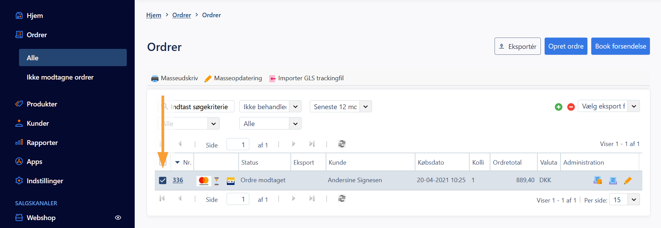Click the refresh icon in the top pagination bar
The height and width of the screenshot is (228, 661).
tap(342, 144)
